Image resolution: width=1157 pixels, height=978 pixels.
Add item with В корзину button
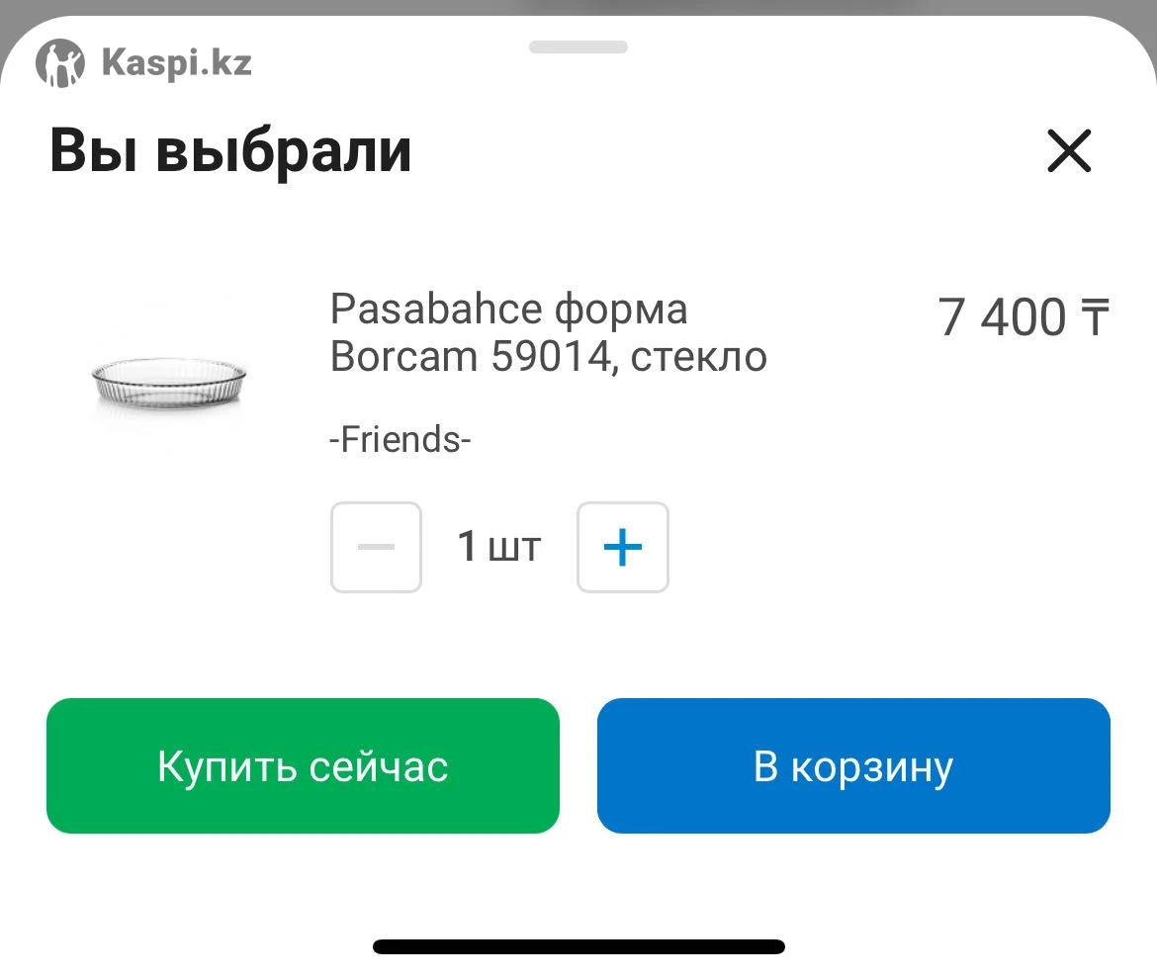tap(853, 765)
